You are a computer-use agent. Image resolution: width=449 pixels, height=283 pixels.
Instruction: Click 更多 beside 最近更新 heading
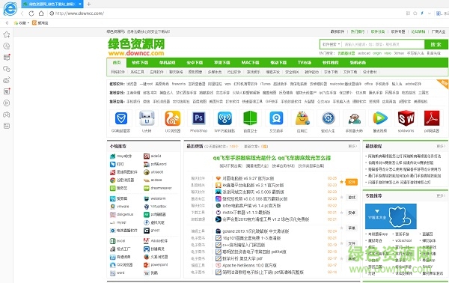(352, 147)
